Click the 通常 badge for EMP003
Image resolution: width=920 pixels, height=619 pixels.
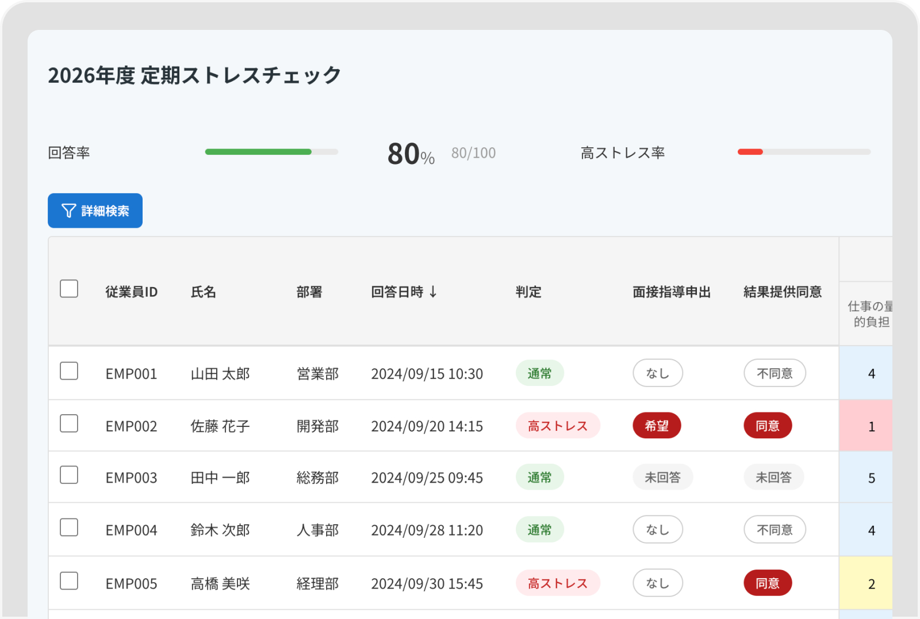(539, 477)
